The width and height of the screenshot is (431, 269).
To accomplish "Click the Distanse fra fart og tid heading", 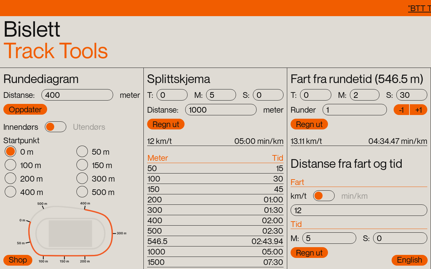I will point(346,164).
